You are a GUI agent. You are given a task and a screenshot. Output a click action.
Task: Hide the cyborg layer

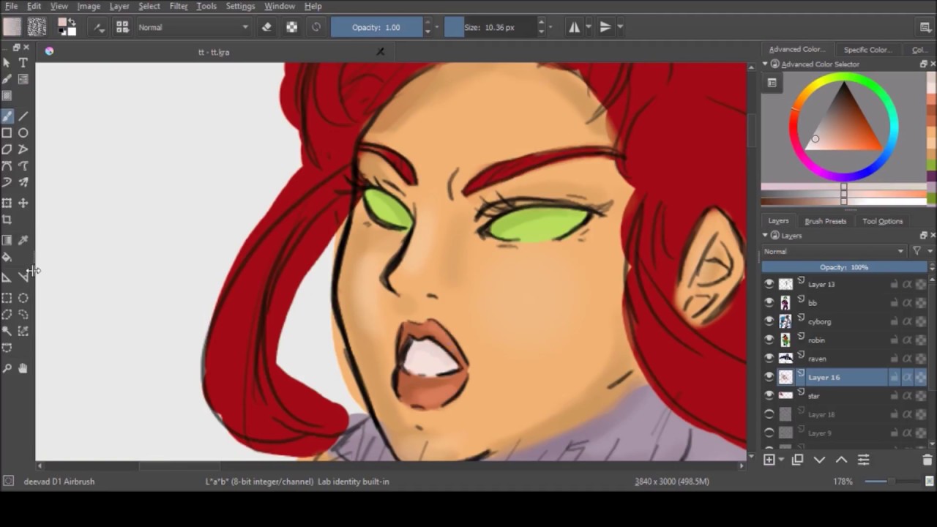769,321
